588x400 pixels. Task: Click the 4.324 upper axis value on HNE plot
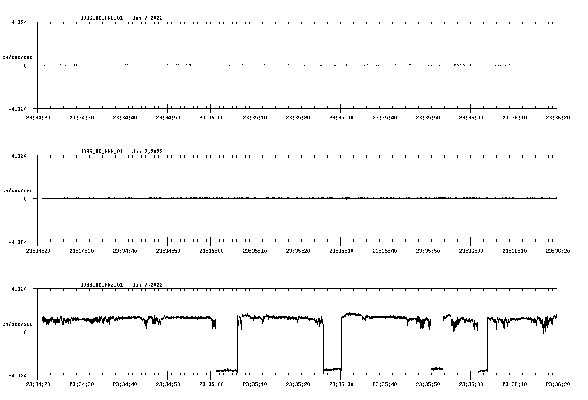19,22
